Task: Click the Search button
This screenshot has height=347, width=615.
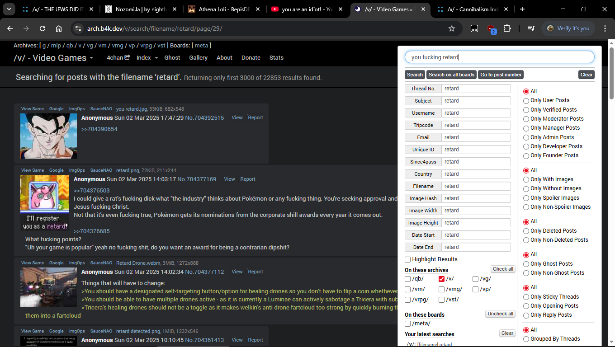Action: (415, 75)
